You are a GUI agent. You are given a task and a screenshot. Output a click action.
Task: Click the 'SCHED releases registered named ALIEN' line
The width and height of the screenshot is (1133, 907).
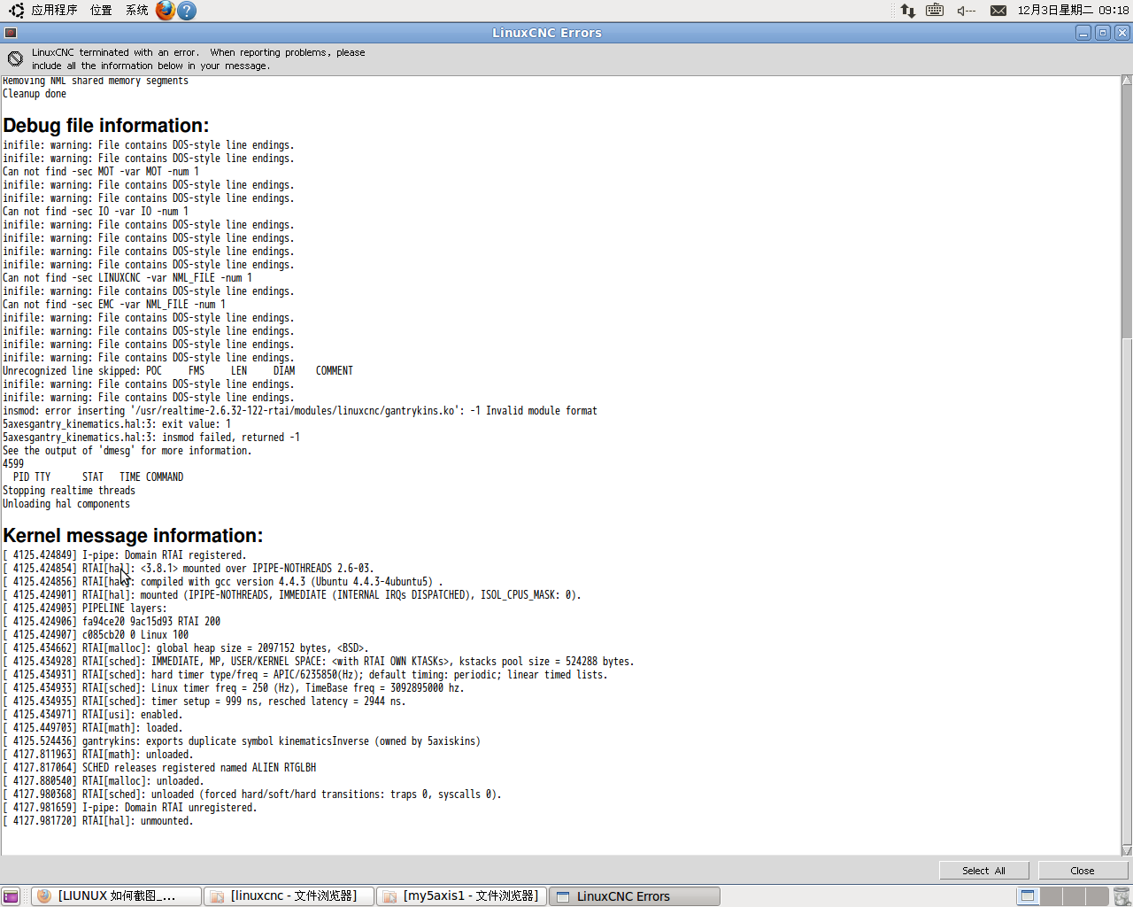click(159, 768)
